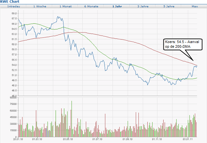Click the 69.0 price axis label
This screenshot has height=143, width=207.
coord(14,13)
